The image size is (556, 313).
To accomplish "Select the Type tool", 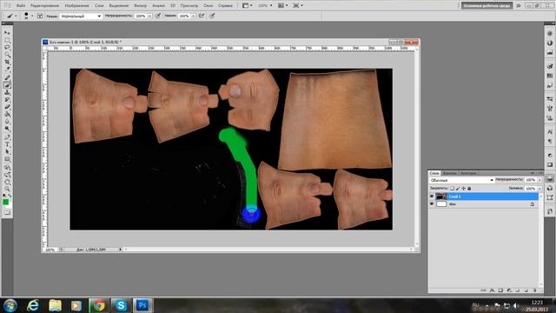I will 7,144.
